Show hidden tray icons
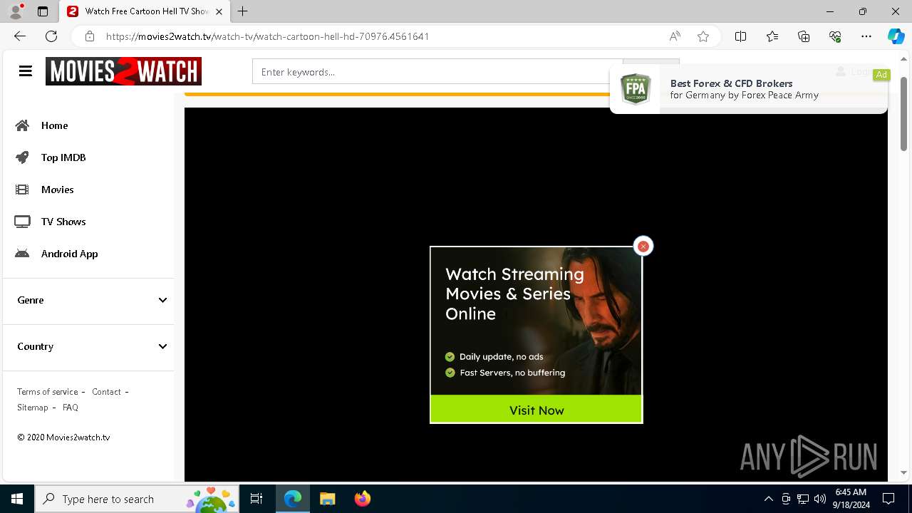This screenshot has height=513, width=912. coord(768,499)
